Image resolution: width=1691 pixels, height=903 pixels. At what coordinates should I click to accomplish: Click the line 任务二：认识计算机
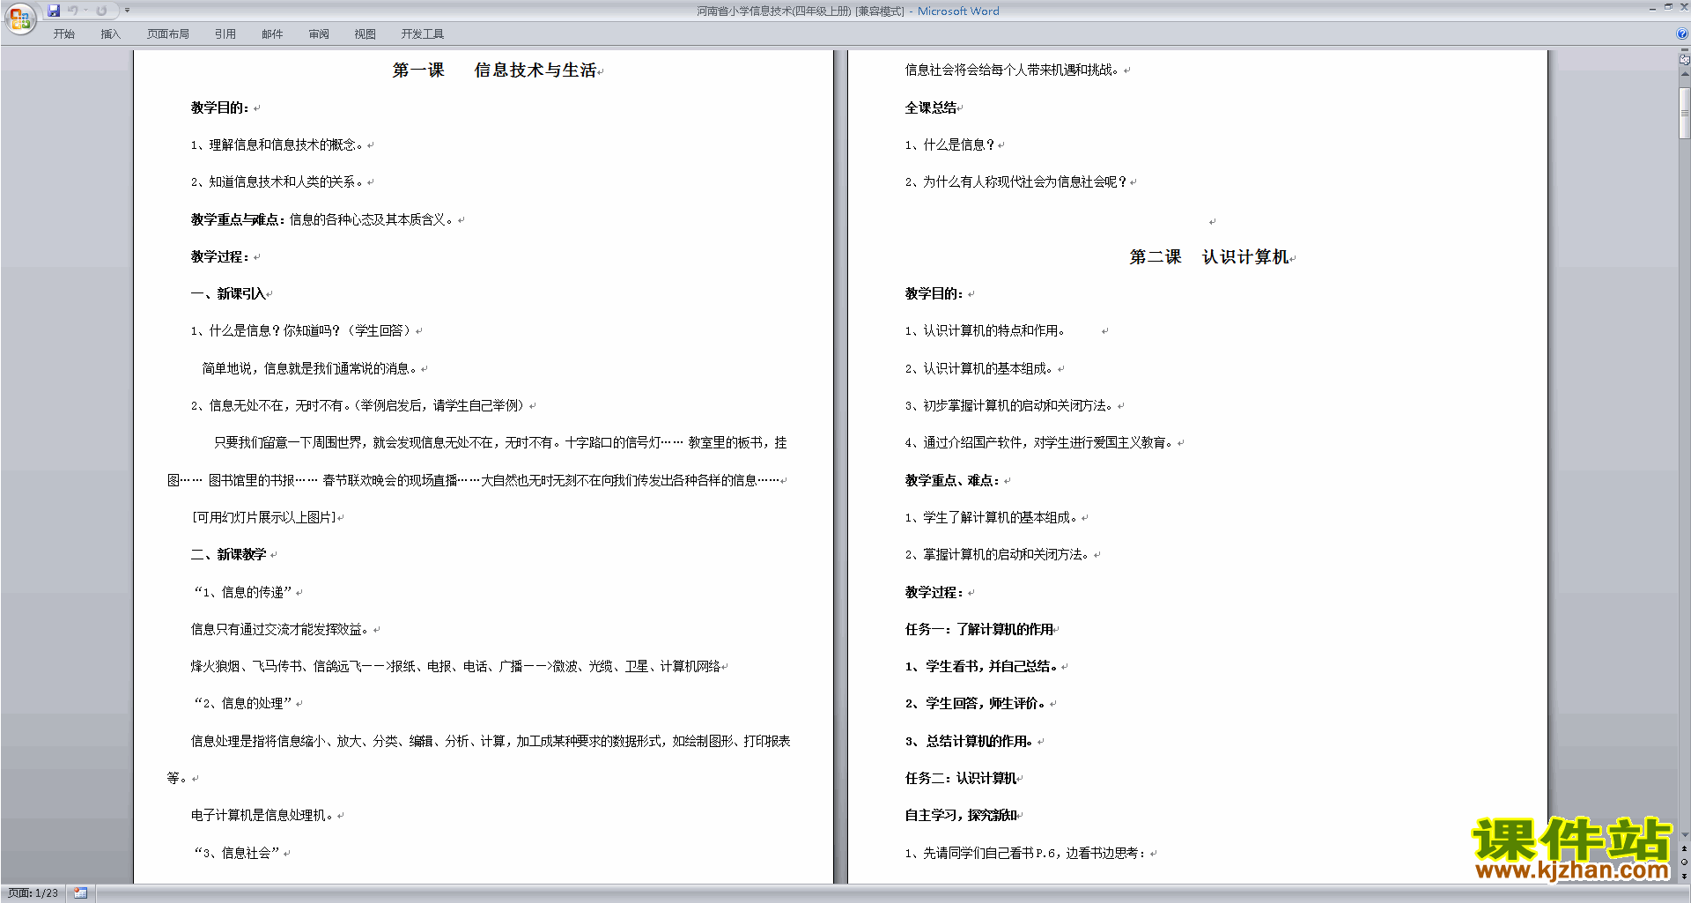[961, 779]
